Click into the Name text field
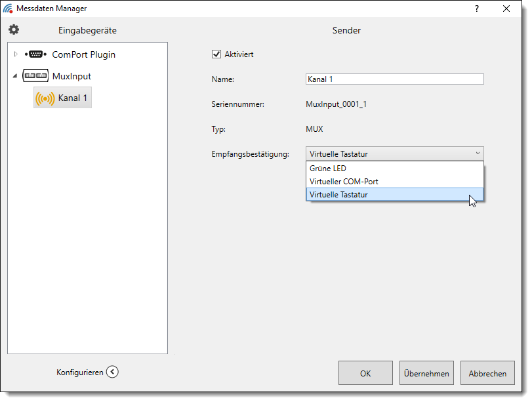 (394, 79)
